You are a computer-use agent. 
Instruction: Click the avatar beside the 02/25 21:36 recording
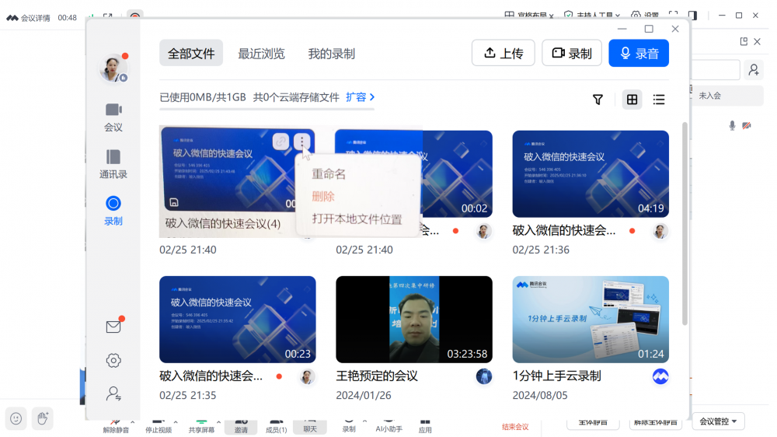tap(660, 231)
